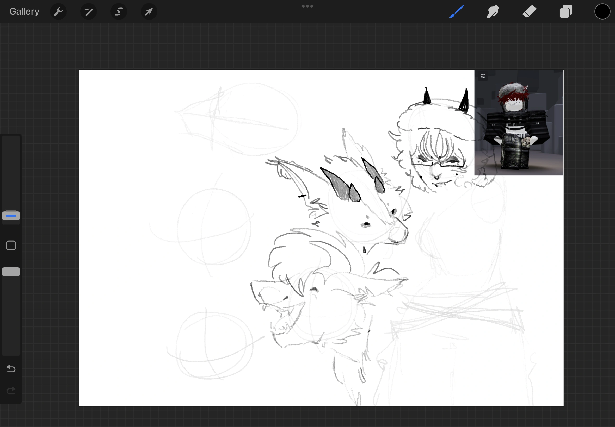Image resolution: width=615 pixels, height=427 pixels.
Task: Activate the Selection tool
Action: coord(119,11)
